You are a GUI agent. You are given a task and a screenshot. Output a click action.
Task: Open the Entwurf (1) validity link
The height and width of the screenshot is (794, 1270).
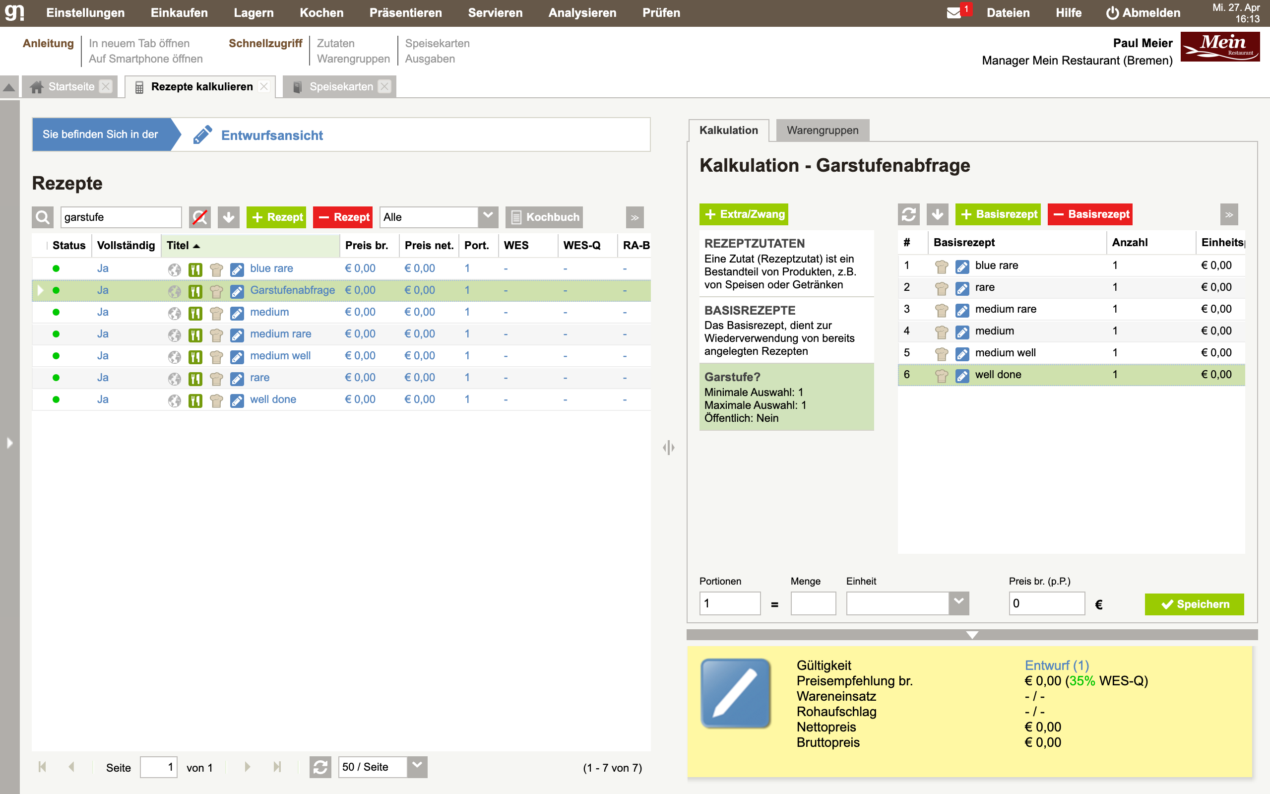click(1056, 665)
